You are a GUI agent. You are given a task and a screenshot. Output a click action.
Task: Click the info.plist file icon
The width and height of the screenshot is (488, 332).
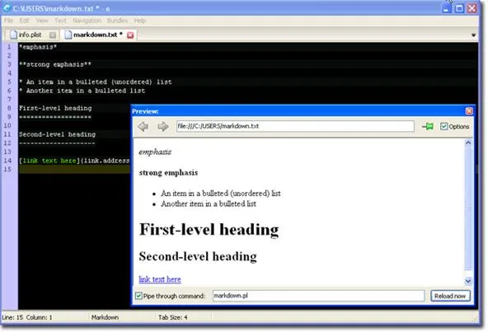pyautogui.click(x=13, y=35)
